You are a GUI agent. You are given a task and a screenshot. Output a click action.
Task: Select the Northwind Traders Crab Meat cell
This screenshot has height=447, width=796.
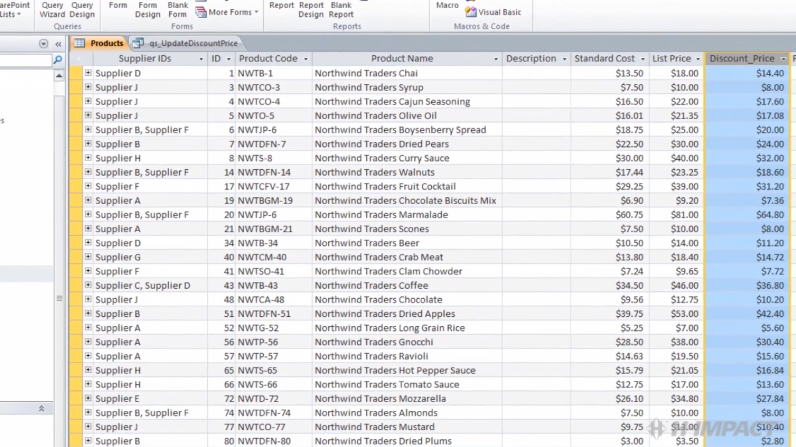tap(407, 257)
